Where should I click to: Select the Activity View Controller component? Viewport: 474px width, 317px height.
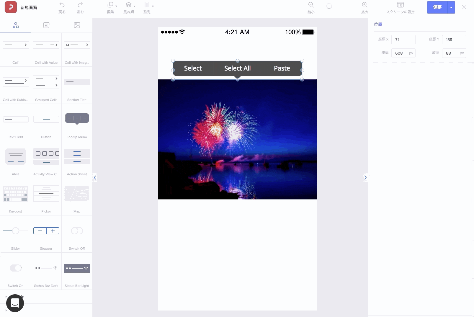(46, 160)
